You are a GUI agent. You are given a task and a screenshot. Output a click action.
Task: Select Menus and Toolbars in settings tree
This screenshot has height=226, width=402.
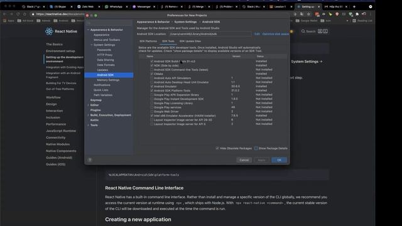pyautogui.click(x=107, y=40)
